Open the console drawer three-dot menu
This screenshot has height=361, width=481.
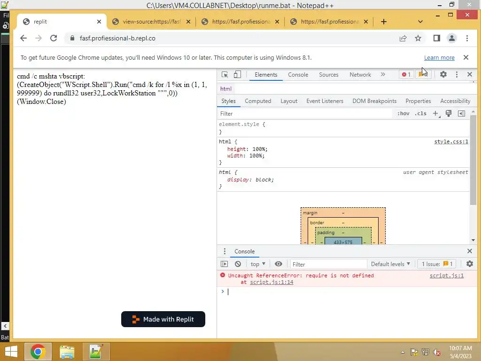tap(225, 251)
